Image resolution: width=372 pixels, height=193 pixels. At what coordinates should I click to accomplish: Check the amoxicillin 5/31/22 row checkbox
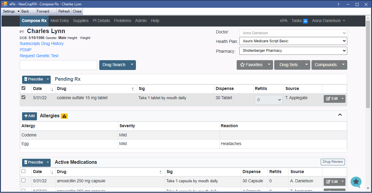[24, 180]
